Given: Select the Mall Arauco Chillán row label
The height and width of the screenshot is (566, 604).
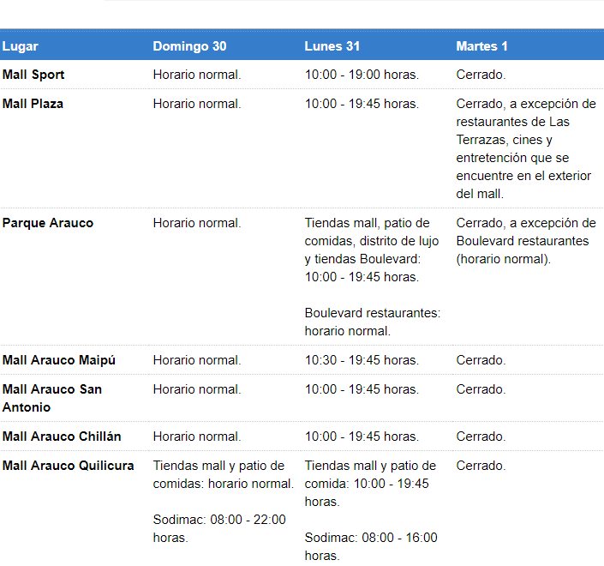Looking at the screenshot, I should 62,437.
